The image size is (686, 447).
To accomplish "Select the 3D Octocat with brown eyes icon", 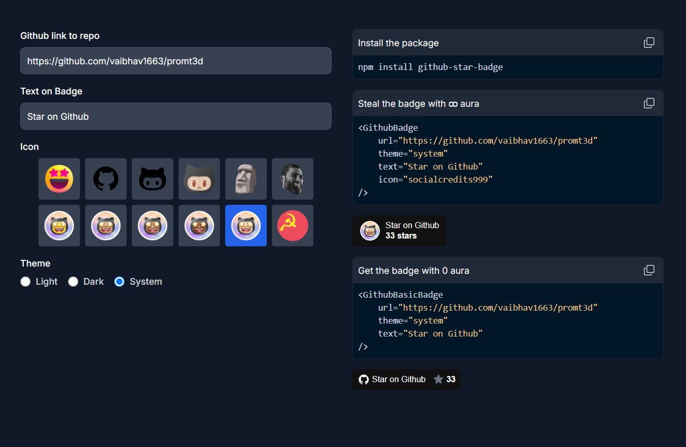I will 199,179.
